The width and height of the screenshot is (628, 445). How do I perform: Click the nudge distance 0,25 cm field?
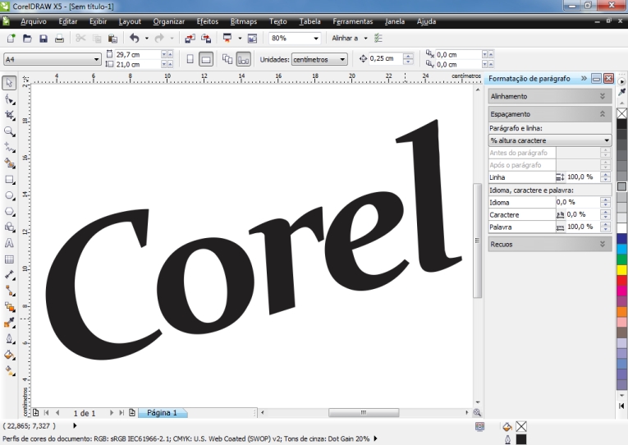click(x=385, y=58)
